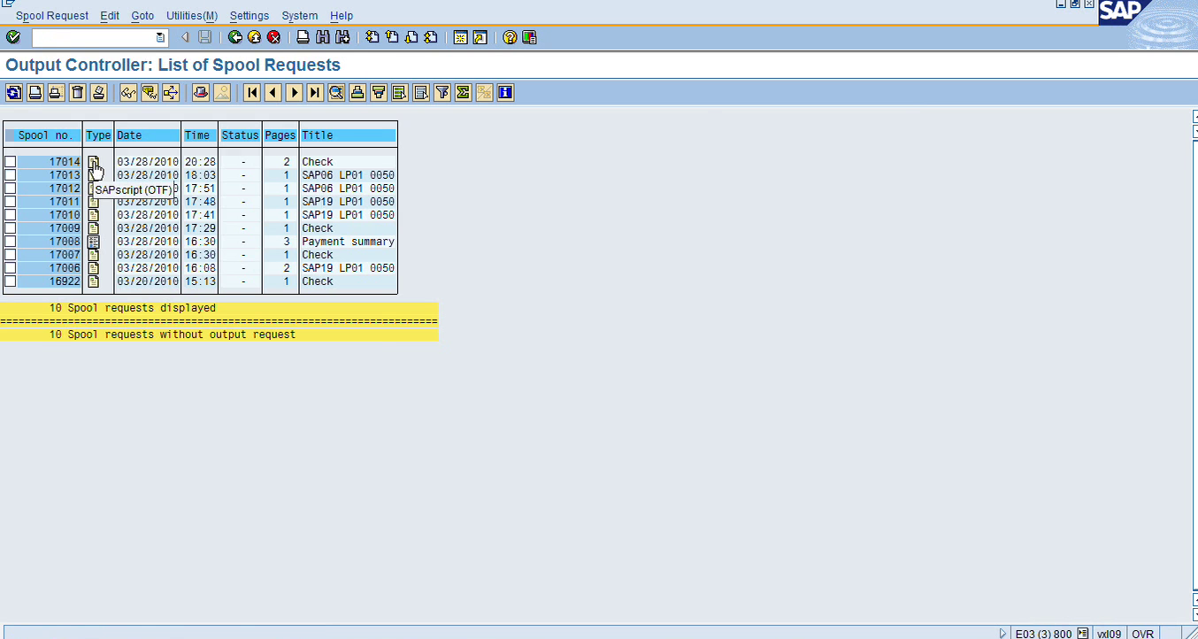The width and height of the screenshot is (1198, 639).
Task: Check the box for spool 17007
Action: 10,255
